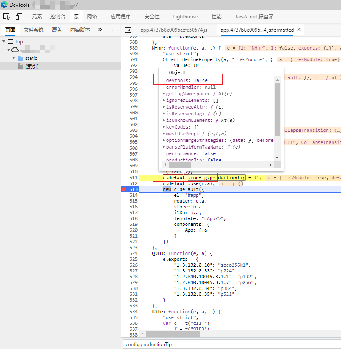Open JavaScript 探查器 tab
This screenshot has height=349, width=341.
pos(254,17)
